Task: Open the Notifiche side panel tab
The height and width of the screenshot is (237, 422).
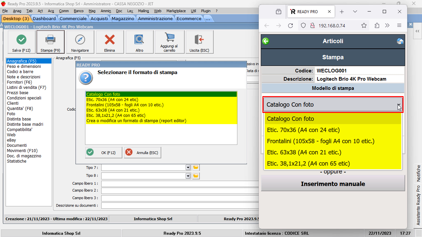Action: (418, 173)
